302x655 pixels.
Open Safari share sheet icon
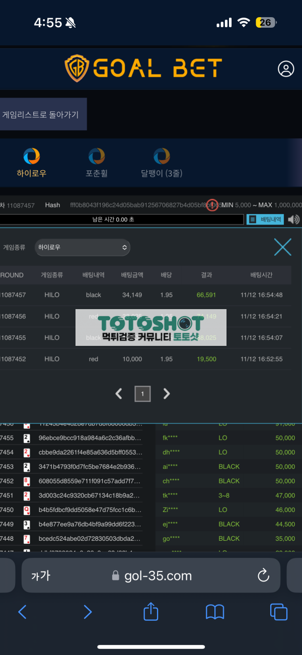click(151, 612)
